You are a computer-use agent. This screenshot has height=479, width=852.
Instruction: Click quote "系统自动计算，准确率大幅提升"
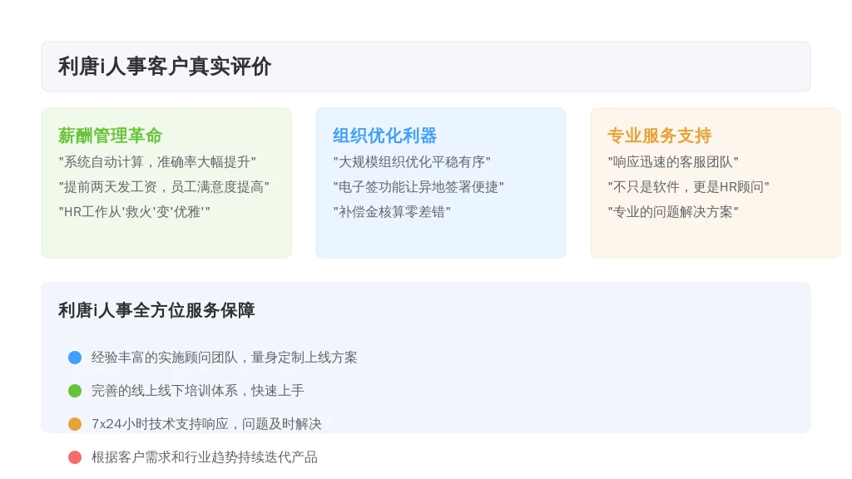pos(157,162)
